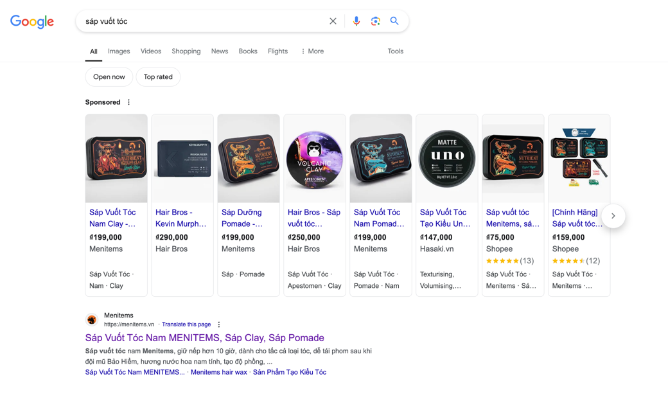Viewport: 668px width, 399px height.
Task: Open the multi-tin Shopee bundle image
Action: [579, 159]
